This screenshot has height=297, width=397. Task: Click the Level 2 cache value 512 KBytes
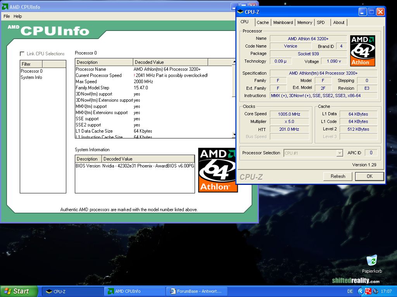(x=358, y=129)
